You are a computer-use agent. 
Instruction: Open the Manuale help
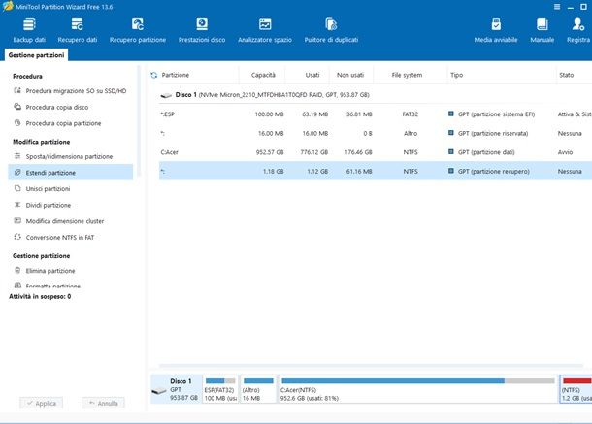542,30
